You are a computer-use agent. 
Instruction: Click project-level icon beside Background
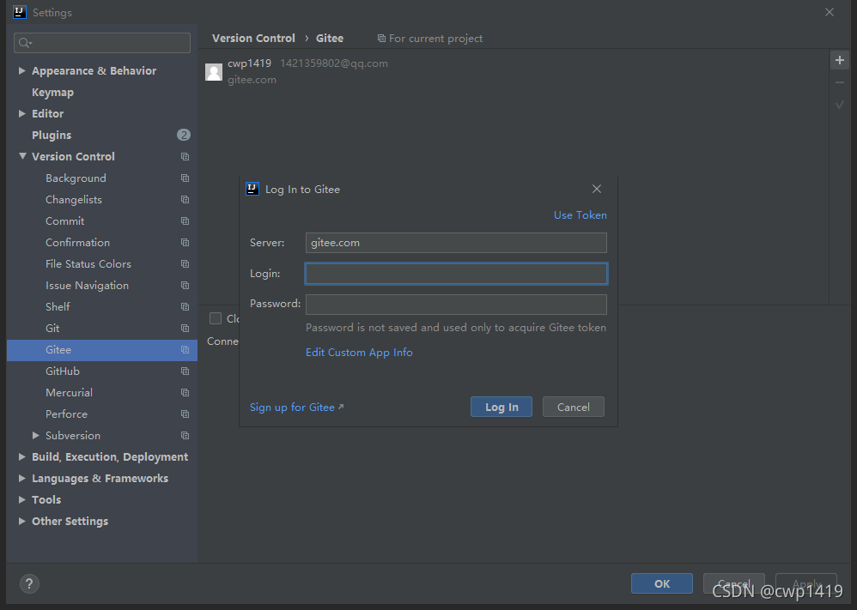tap(185, 178)
